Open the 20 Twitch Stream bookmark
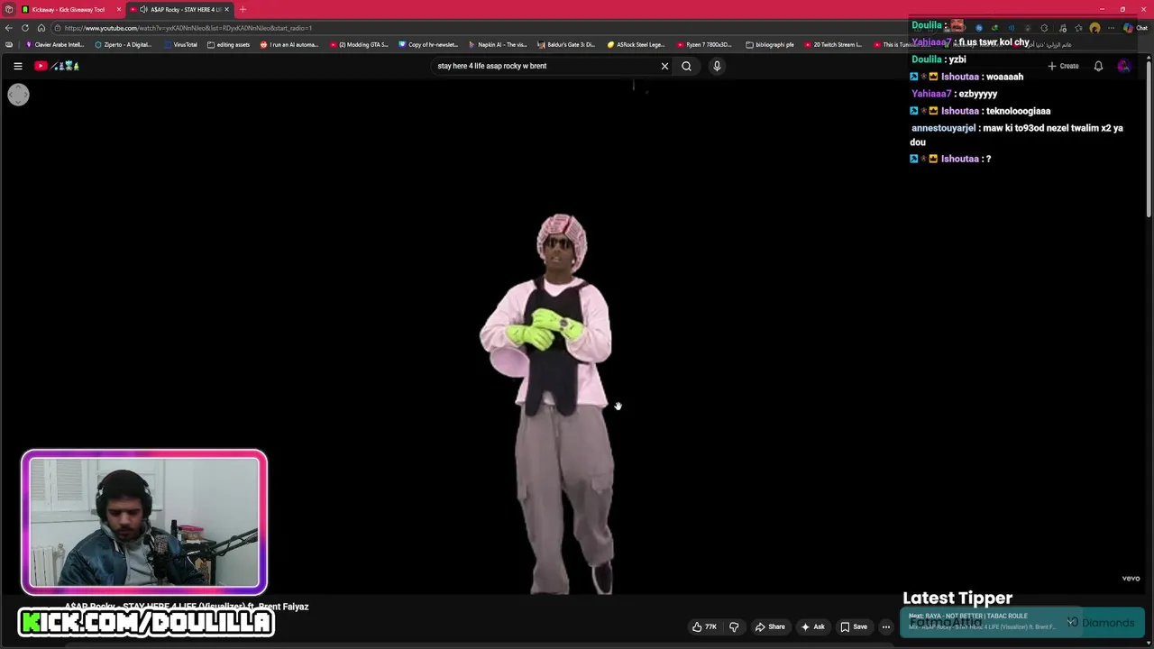This screenshot has width=1154, height=649. point(833,44)
